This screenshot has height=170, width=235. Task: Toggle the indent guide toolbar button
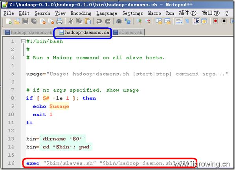pyautogui.click(x=196, y=21)
